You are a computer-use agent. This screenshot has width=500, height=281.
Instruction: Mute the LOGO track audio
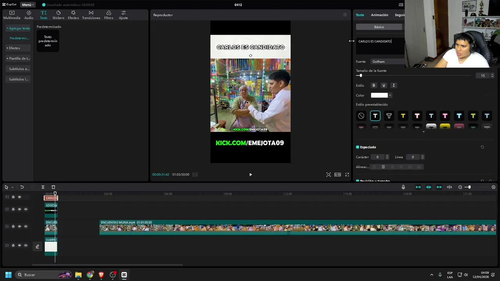coord(26,209)
